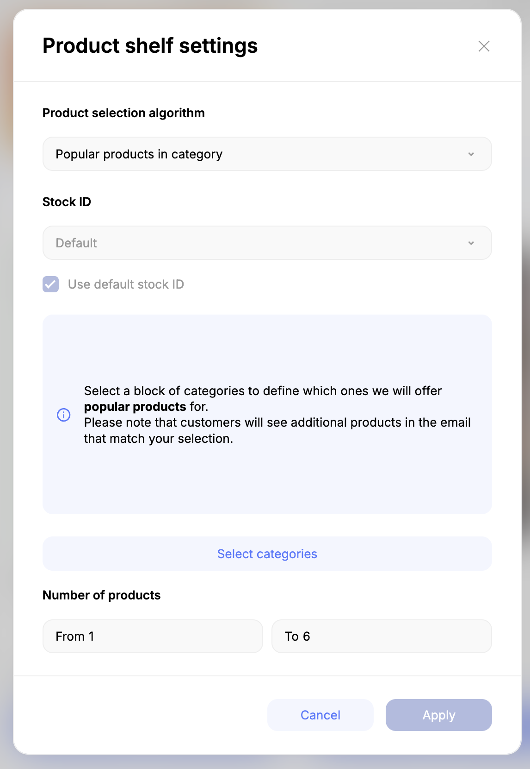Screen dimensions: 530x769
Task: Click the Product selection algorithm label
Action: coord(123,113)
